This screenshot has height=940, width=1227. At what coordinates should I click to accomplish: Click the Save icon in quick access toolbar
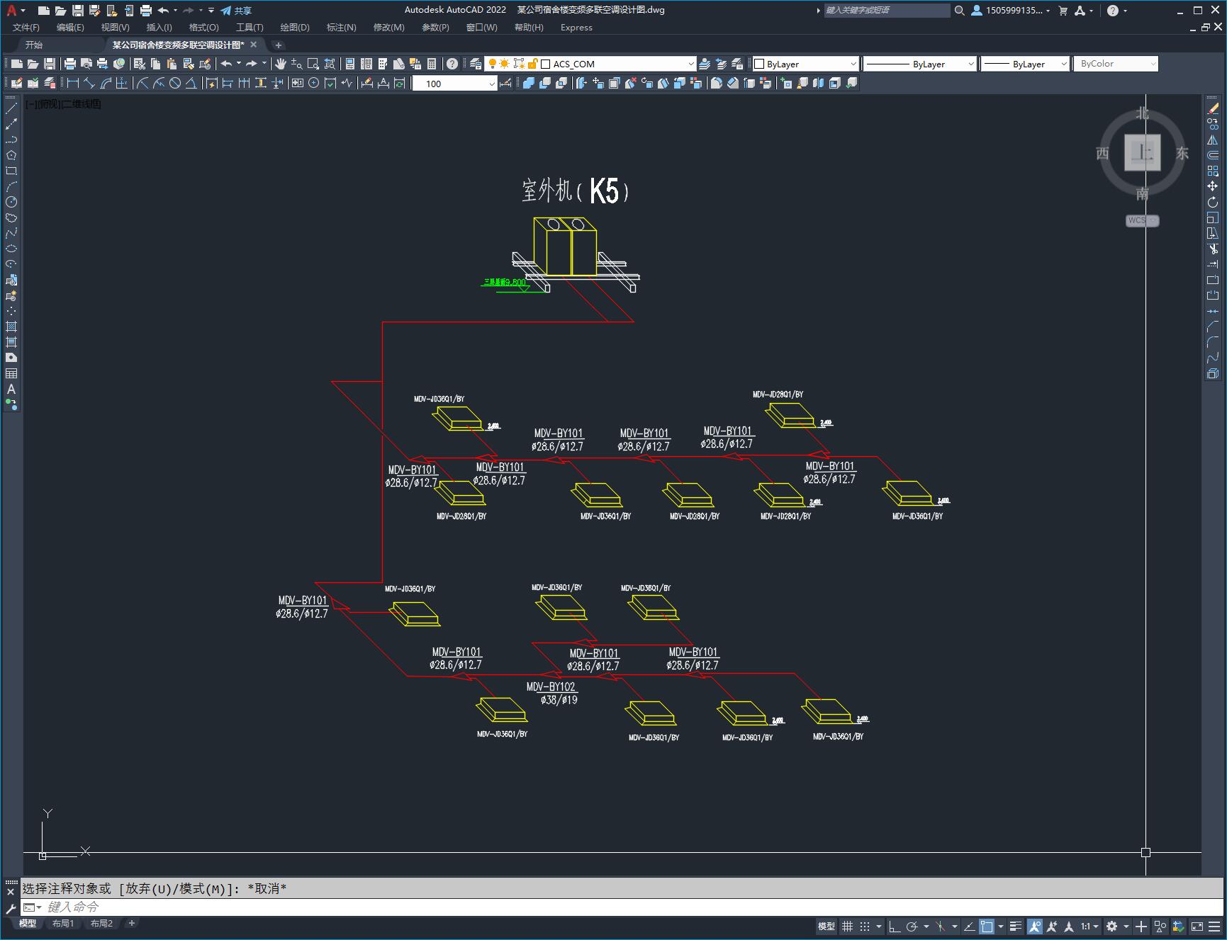tap(77, 10)
